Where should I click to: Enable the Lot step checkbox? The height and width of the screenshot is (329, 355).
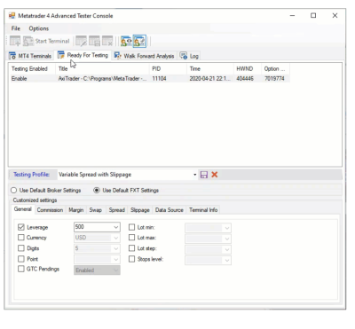[132, 248]
